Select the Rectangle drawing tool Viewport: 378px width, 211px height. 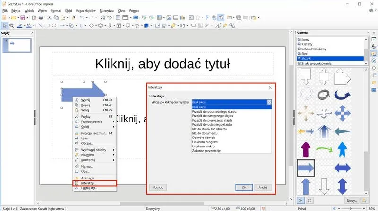(47, 25)
